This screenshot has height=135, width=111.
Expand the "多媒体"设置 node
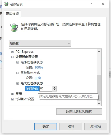[12, 99]
